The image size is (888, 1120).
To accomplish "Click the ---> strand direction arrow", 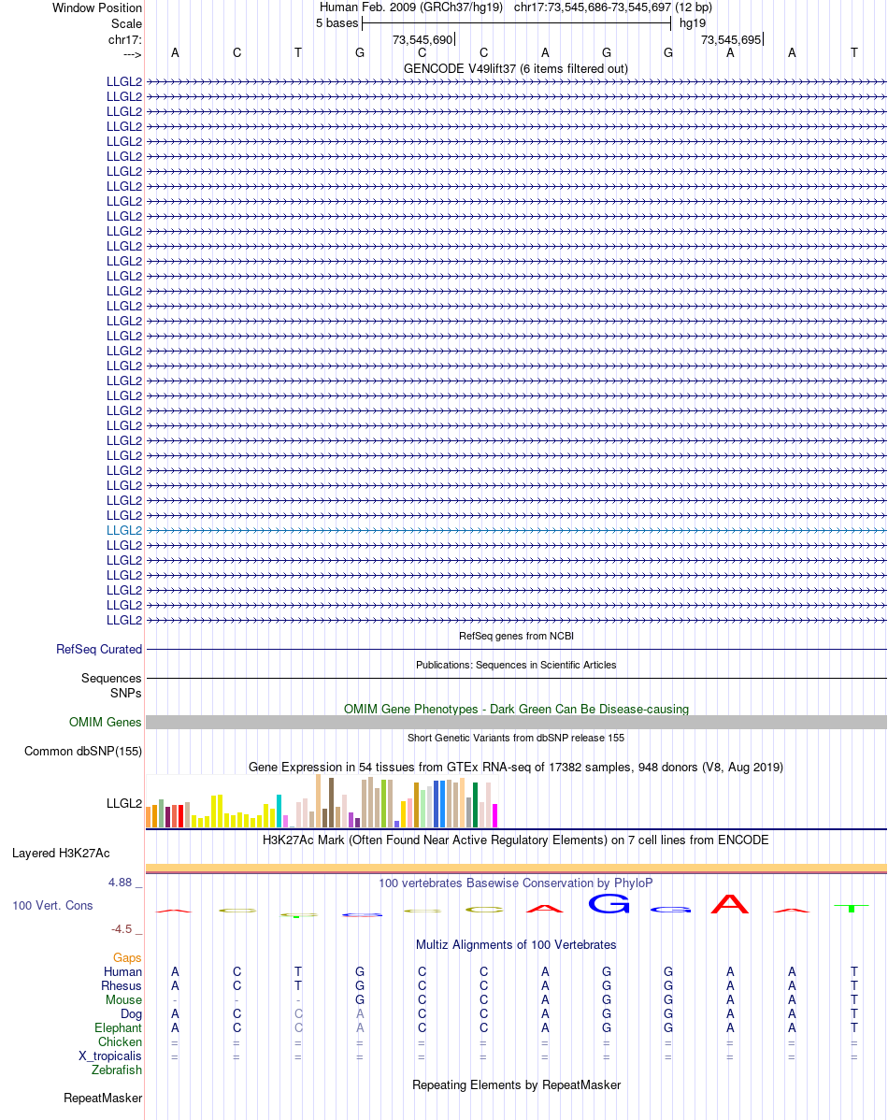I will point(132,54).
